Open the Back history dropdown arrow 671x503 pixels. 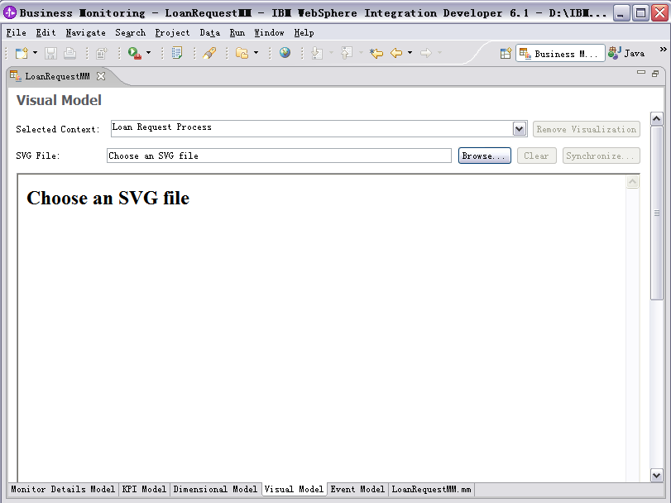pyautogui.click(x=410, y=53)
